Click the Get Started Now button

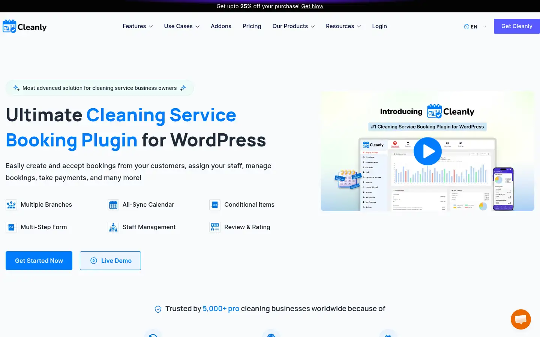click(x=39, y=261)
